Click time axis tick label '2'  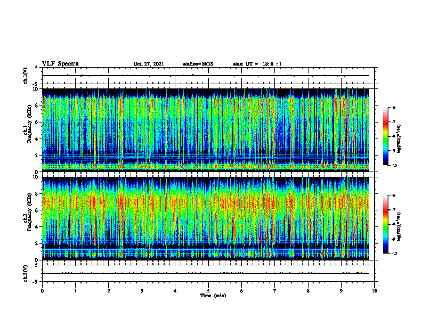tap(109, 291)
